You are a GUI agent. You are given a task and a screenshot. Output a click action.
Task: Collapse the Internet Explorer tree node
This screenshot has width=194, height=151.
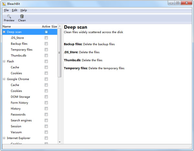click(x=4, y=138)
